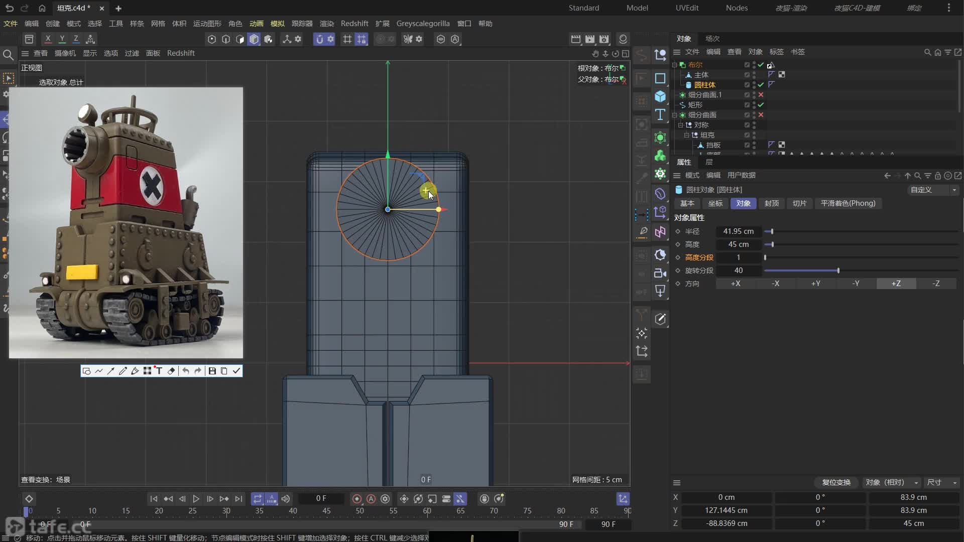Toggle Y axis lock in toolbar
This screenshot has width=964, height=542.
click(62, 39)
